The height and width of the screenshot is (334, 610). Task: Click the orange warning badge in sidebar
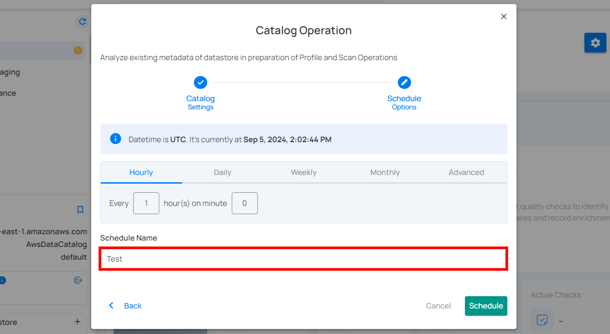click(x=78, y=51)
